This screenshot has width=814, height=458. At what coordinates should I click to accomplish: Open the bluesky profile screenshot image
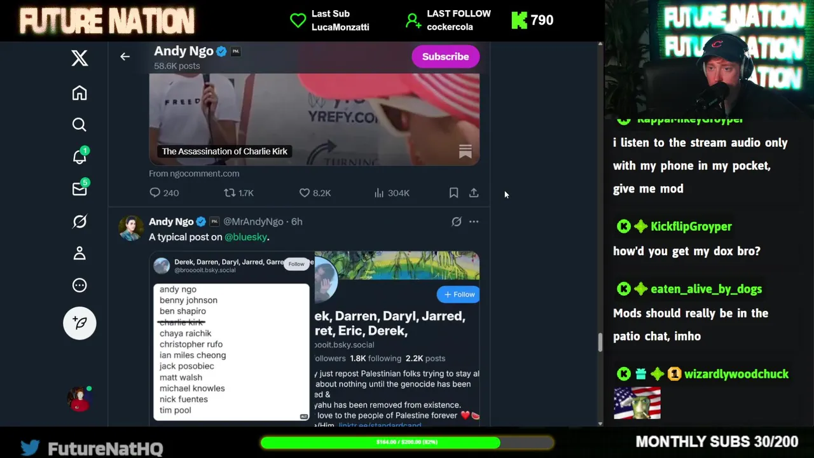coord(397,338)
